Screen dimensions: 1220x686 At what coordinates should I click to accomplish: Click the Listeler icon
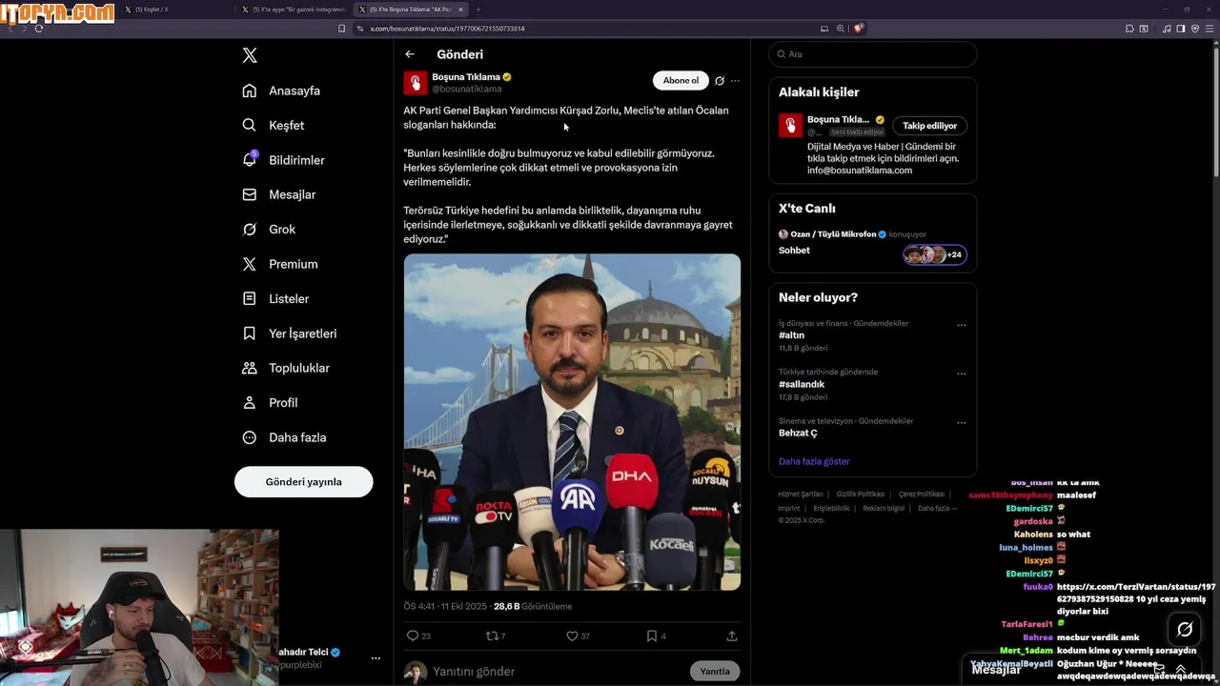[x=250, y=298]
